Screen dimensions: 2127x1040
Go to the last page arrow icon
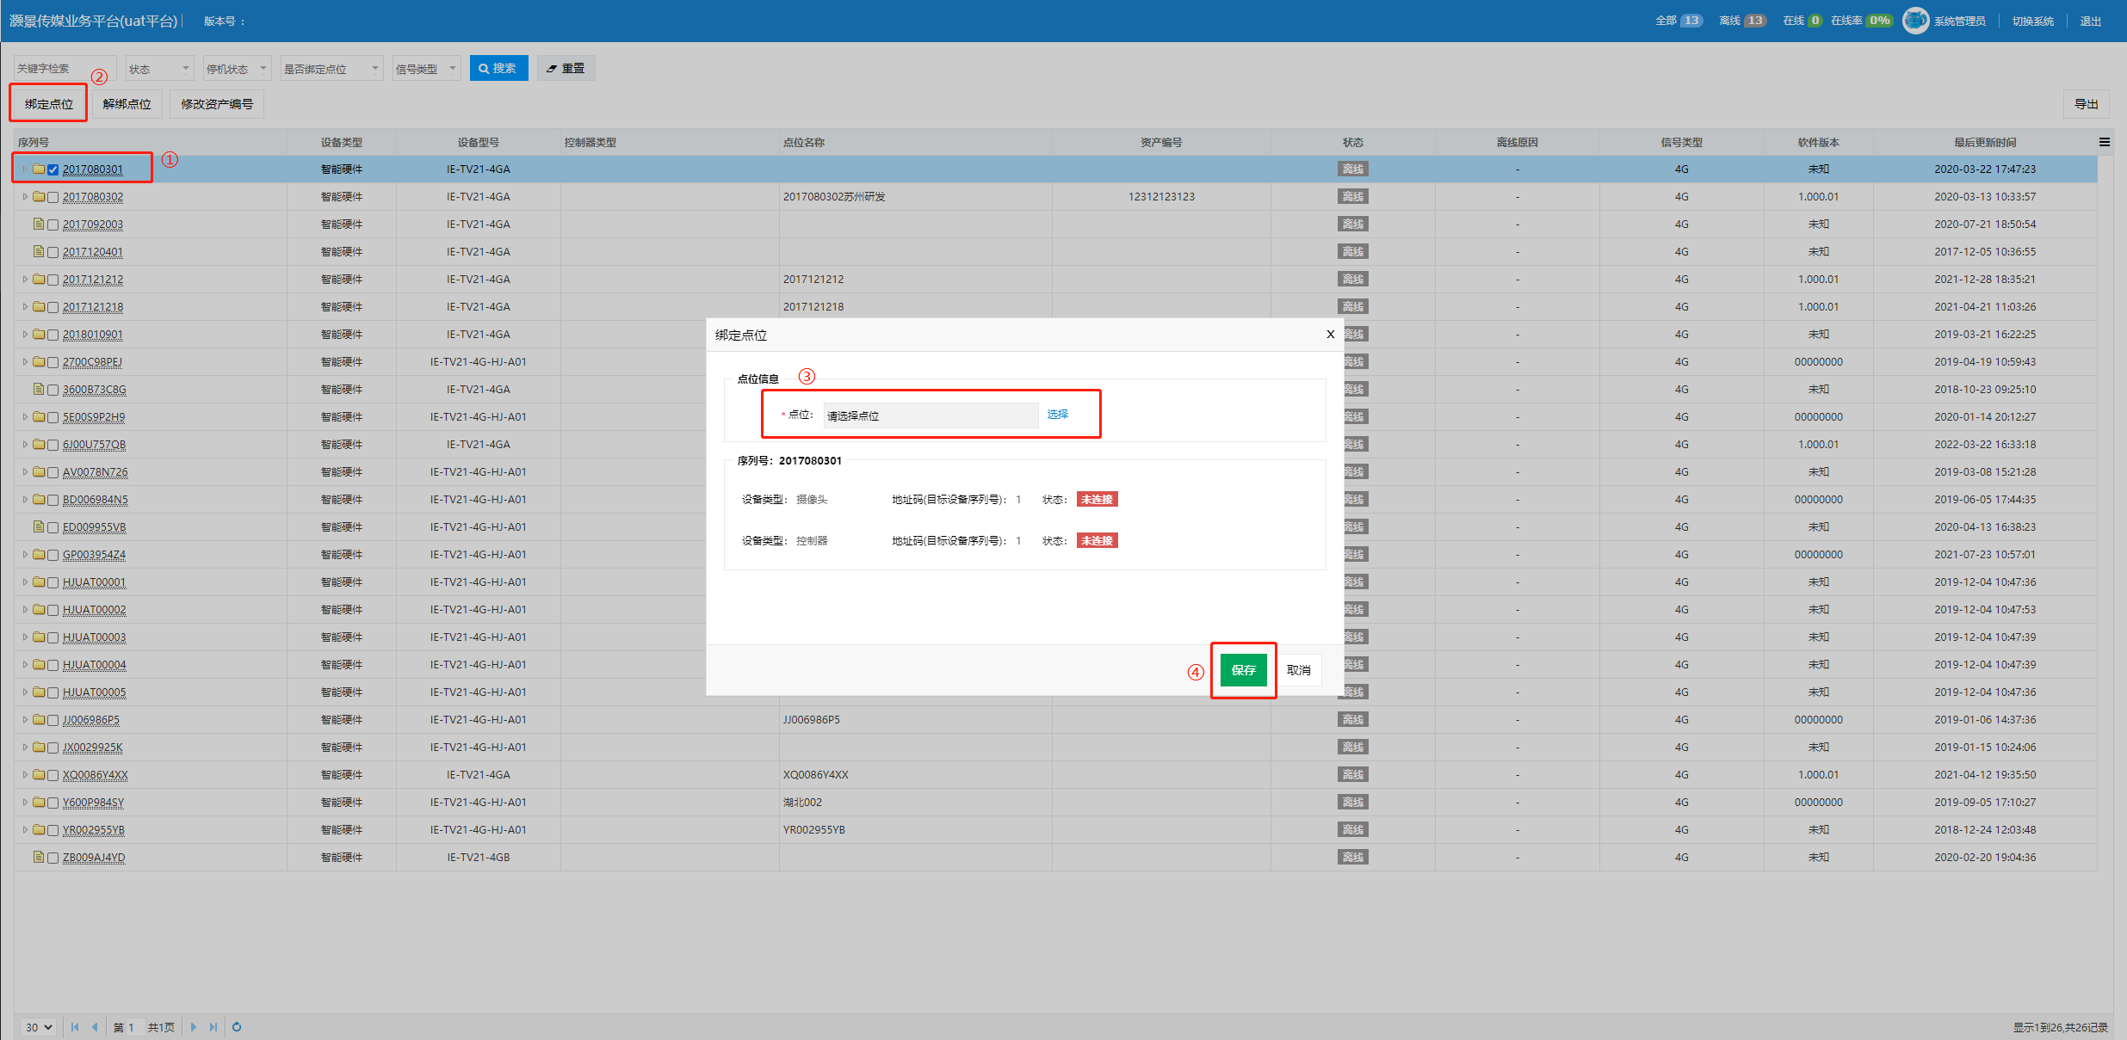click(x=213, y=1026)
